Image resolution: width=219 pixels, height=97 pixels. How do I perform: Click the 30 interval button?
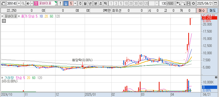point(136,3)
